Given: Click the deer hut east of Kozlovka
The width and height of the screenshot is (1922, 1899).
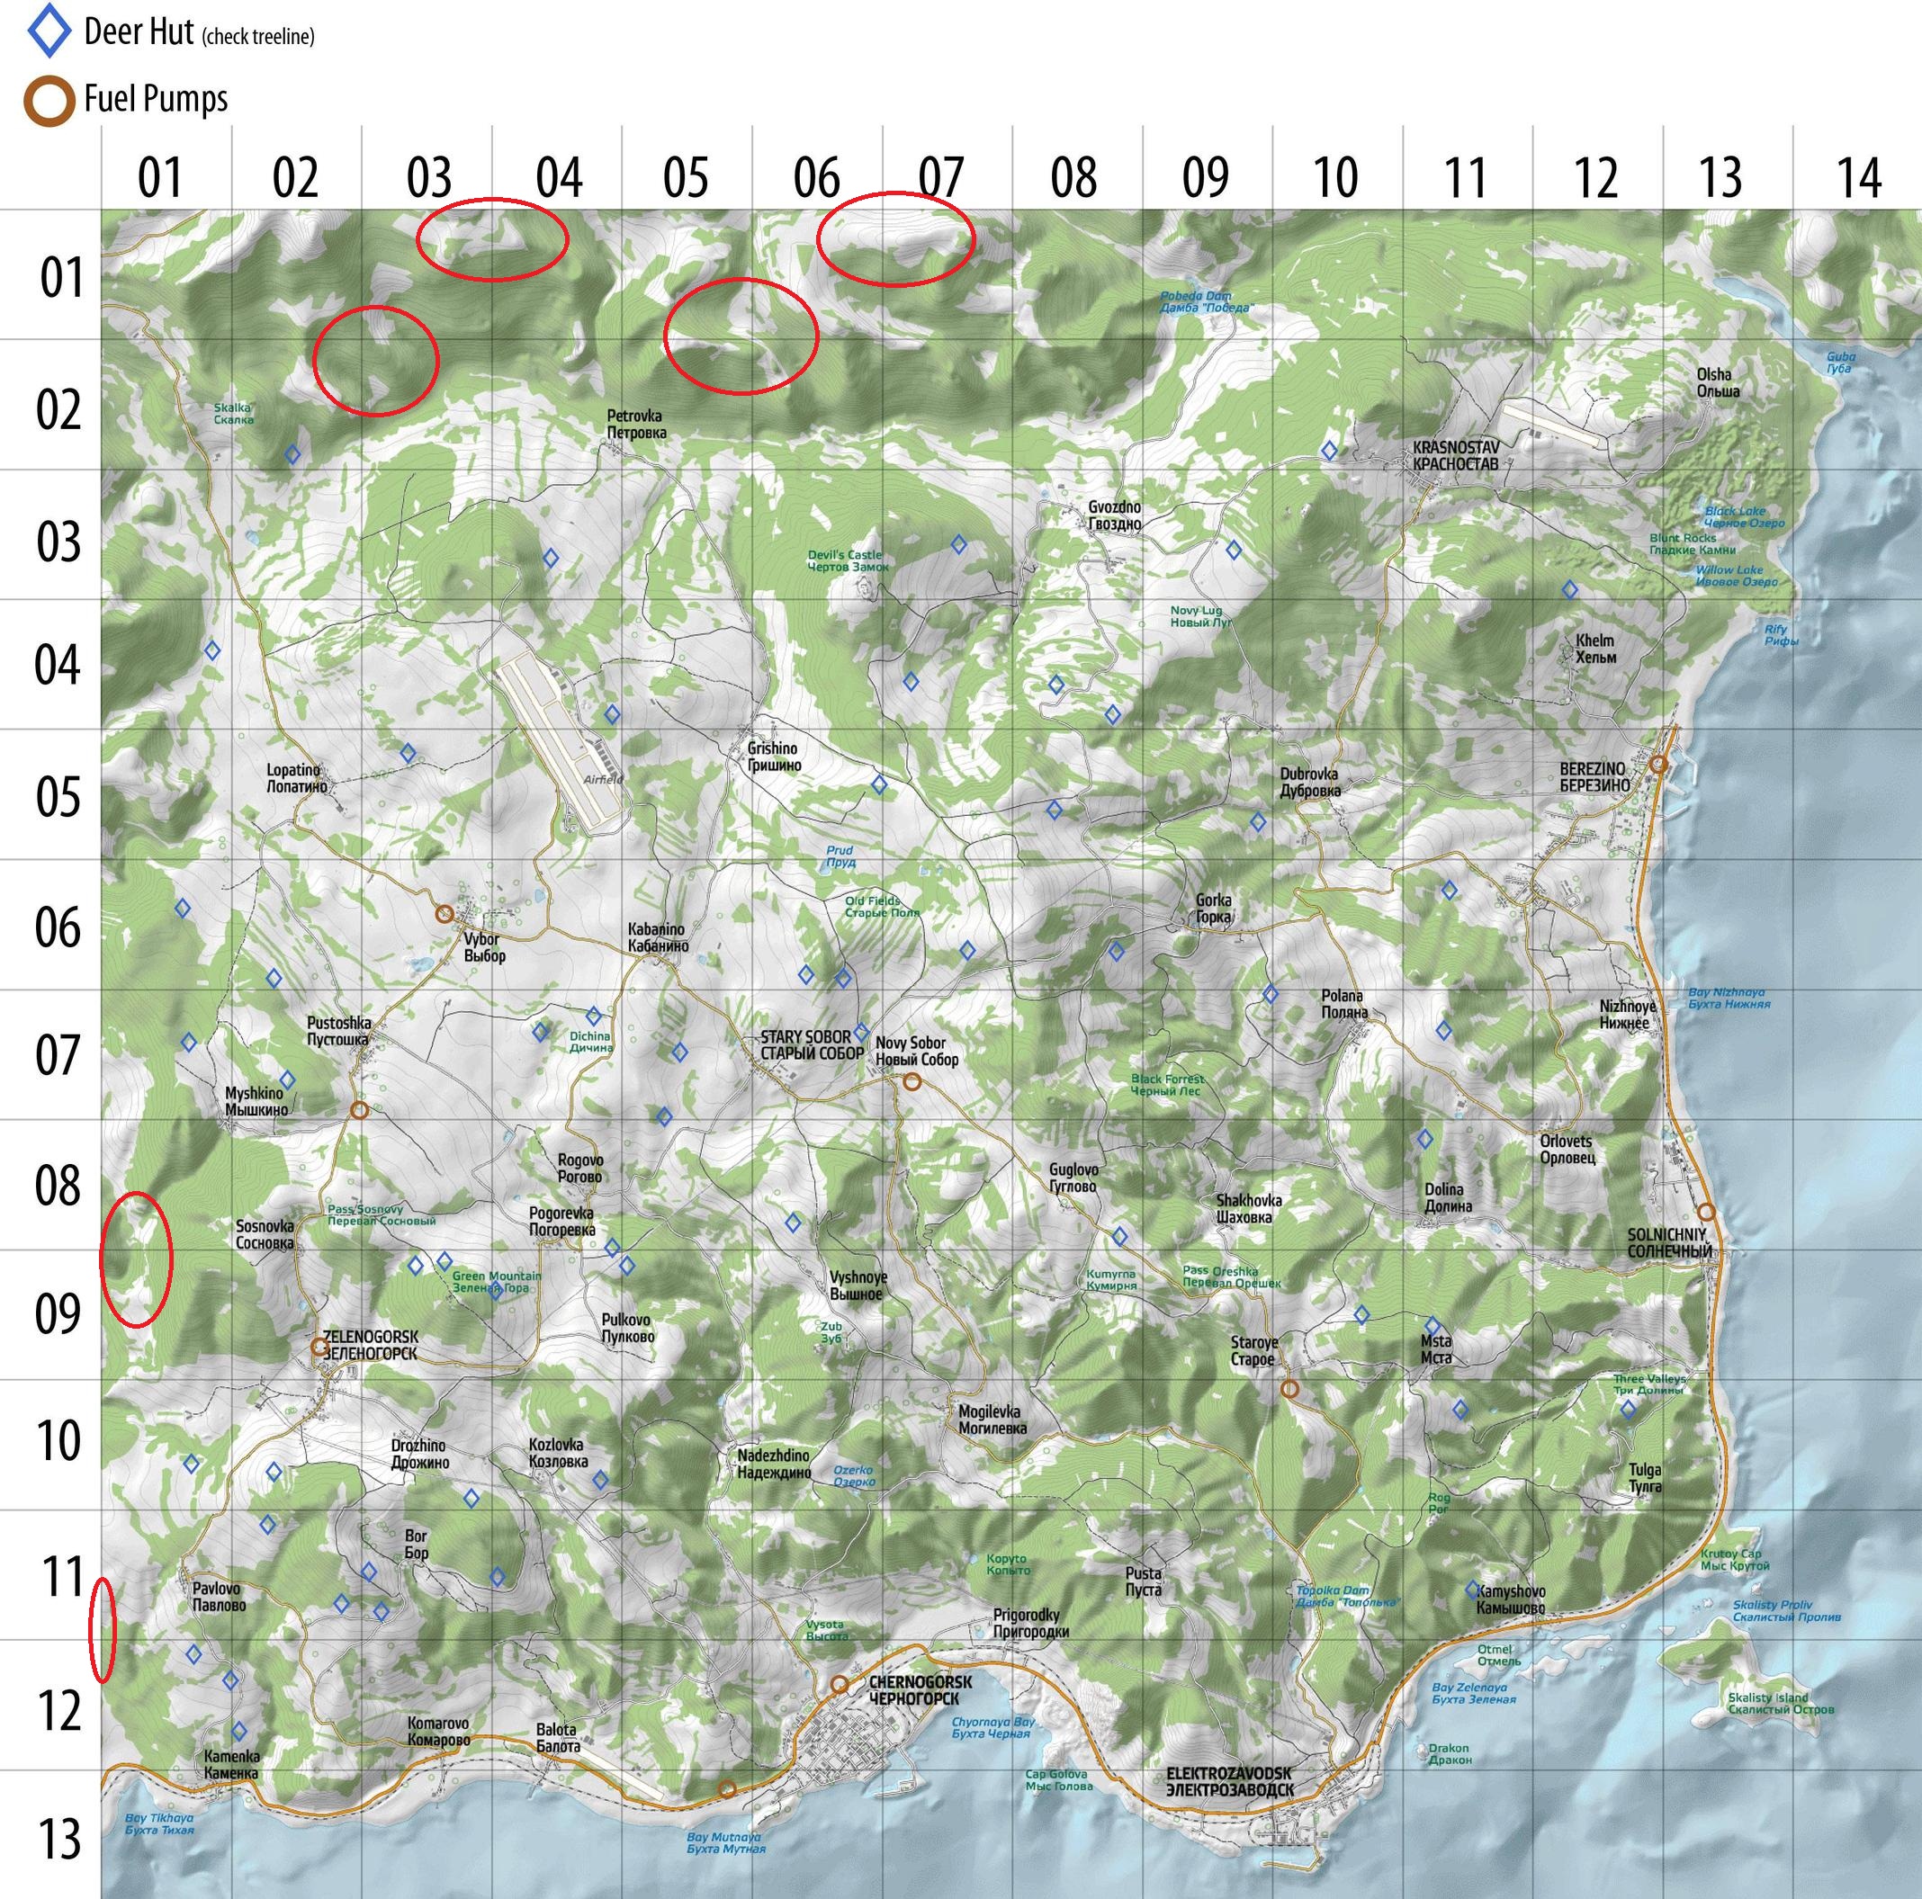Looking at the screenshot, I should (x=600, y=1480).
